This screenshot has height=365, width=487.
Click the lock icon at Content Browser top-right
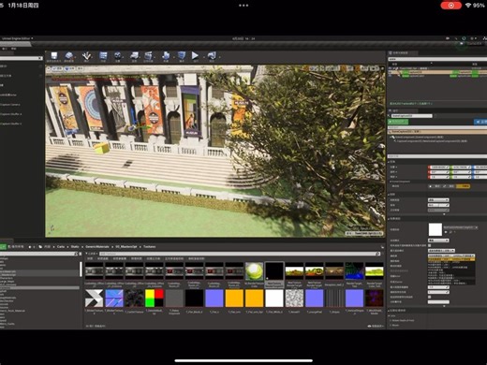coord(382,247)
